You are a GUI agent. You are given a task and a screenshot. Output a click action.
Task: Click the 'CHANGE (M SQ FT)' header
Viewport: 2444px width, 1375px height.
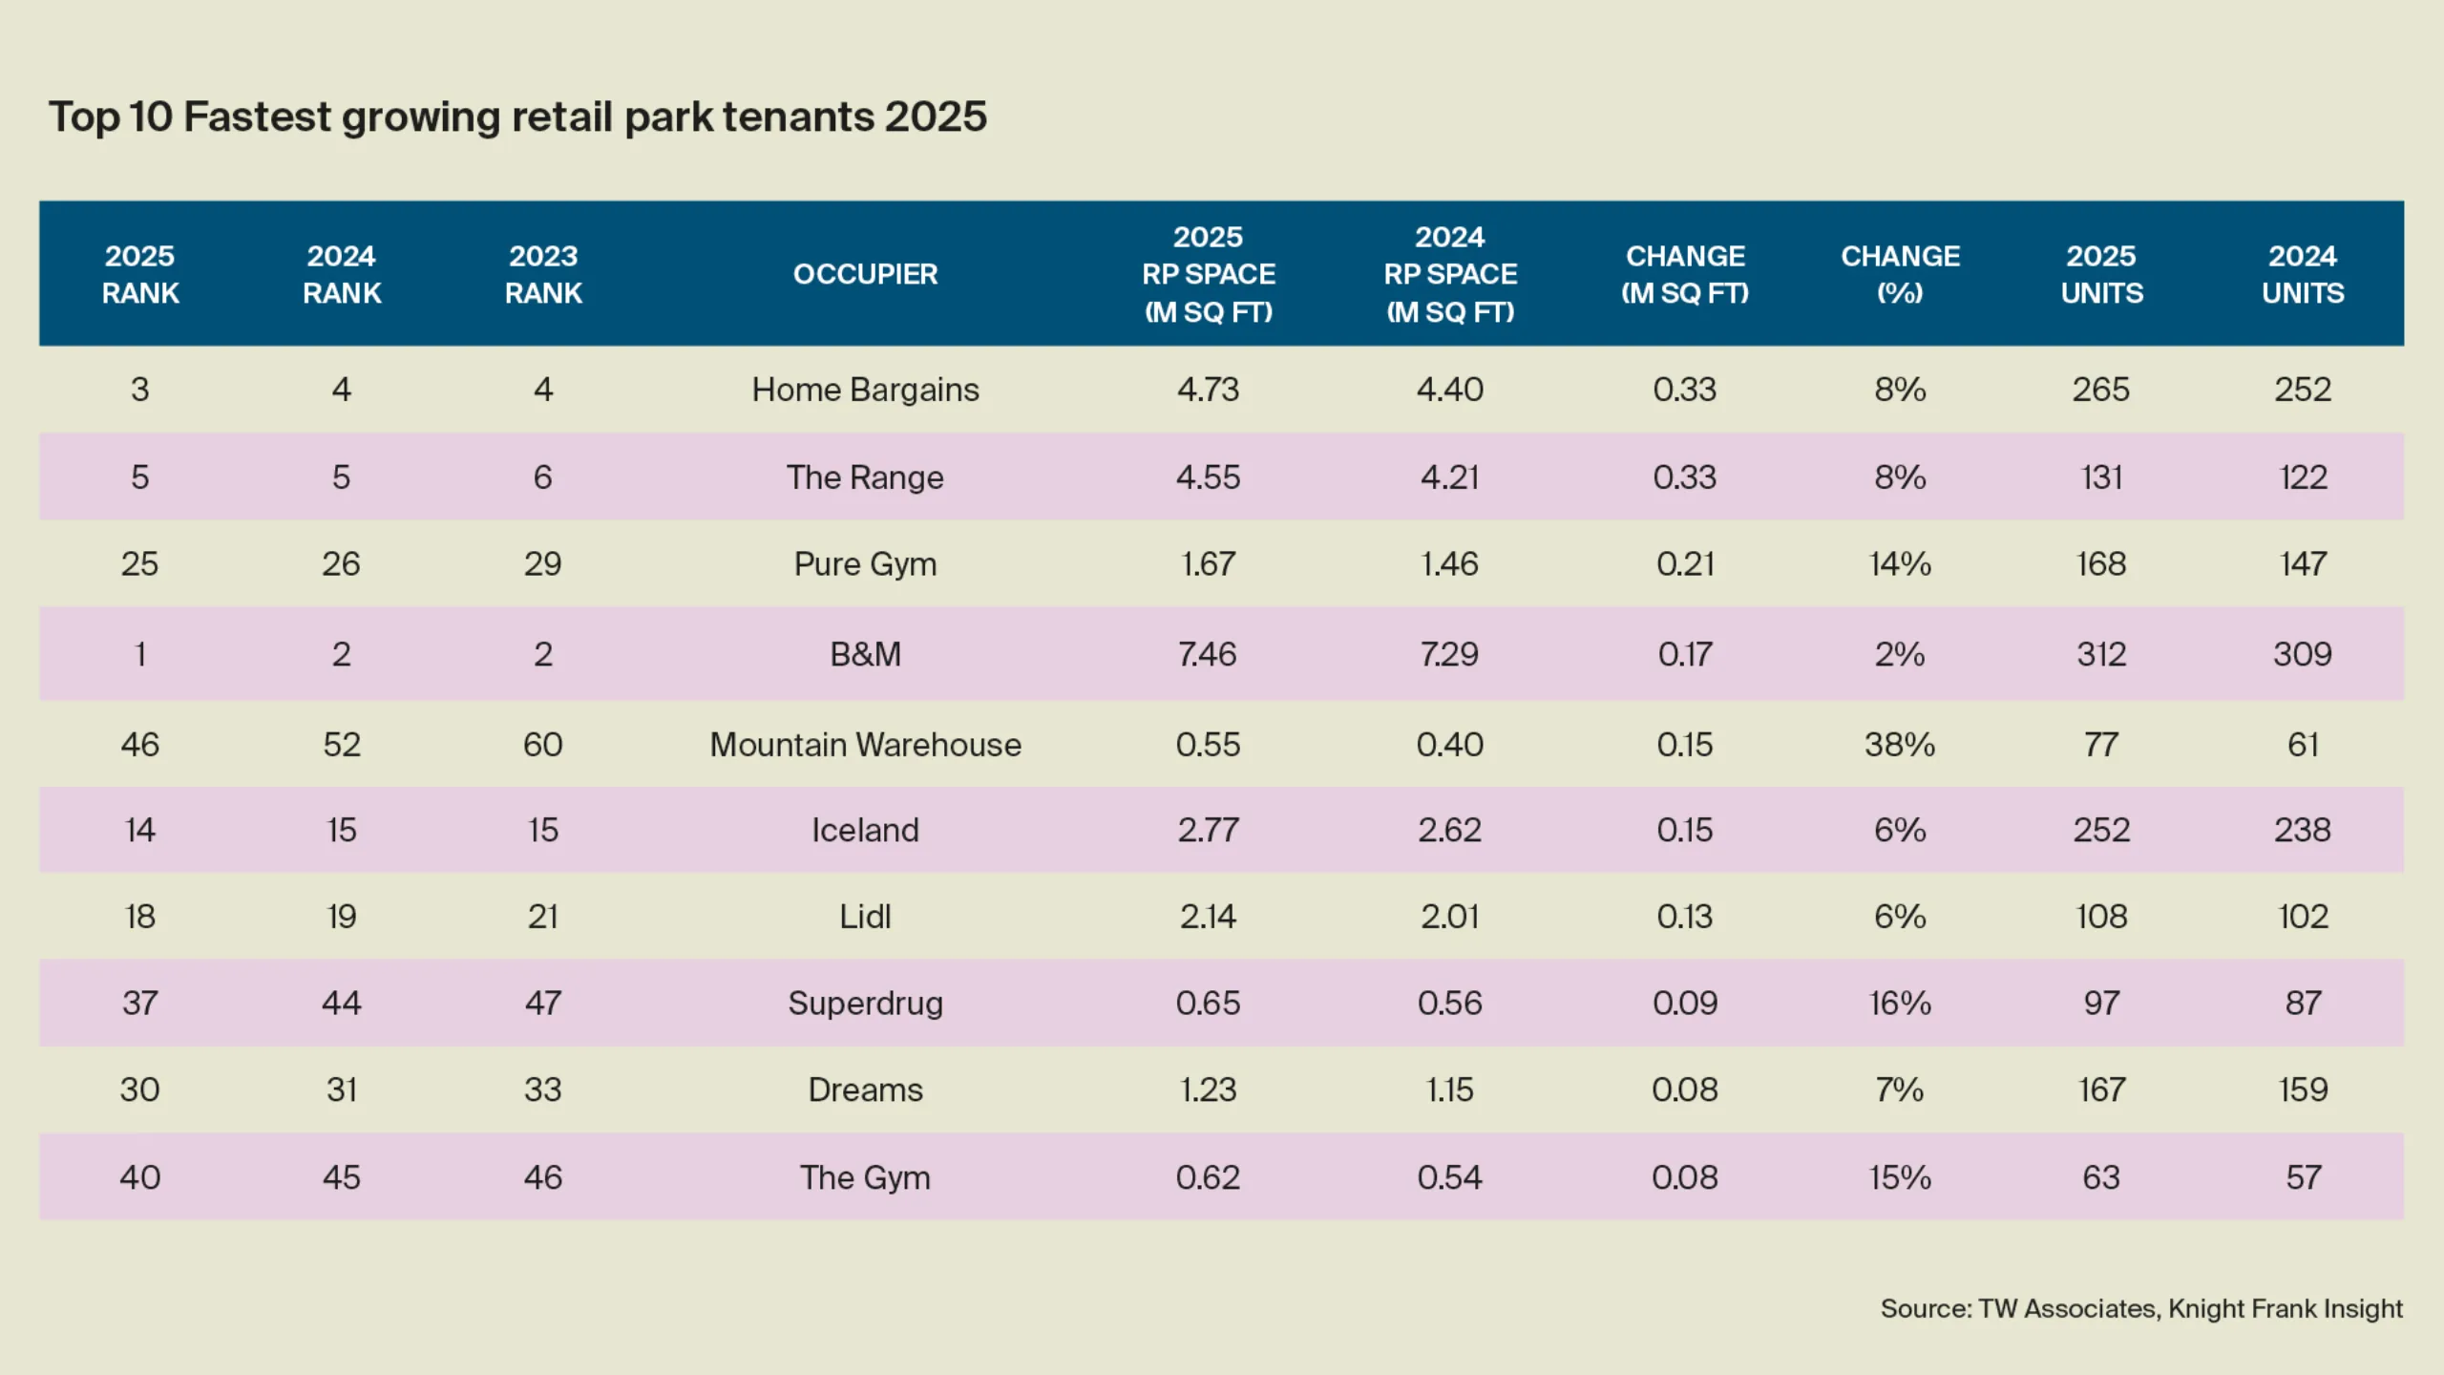pos(1685,274)
